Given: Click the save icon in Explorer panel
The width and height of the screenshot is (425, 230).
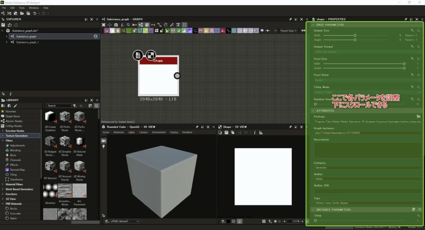Looking at the screenshot, I should coord(3,25).
